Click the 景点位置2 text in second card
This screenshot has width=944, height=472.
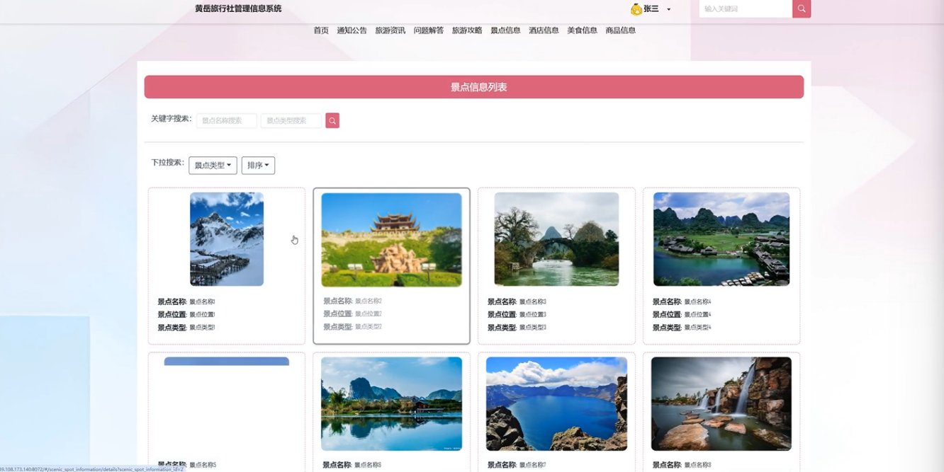(x=369, y=314)
